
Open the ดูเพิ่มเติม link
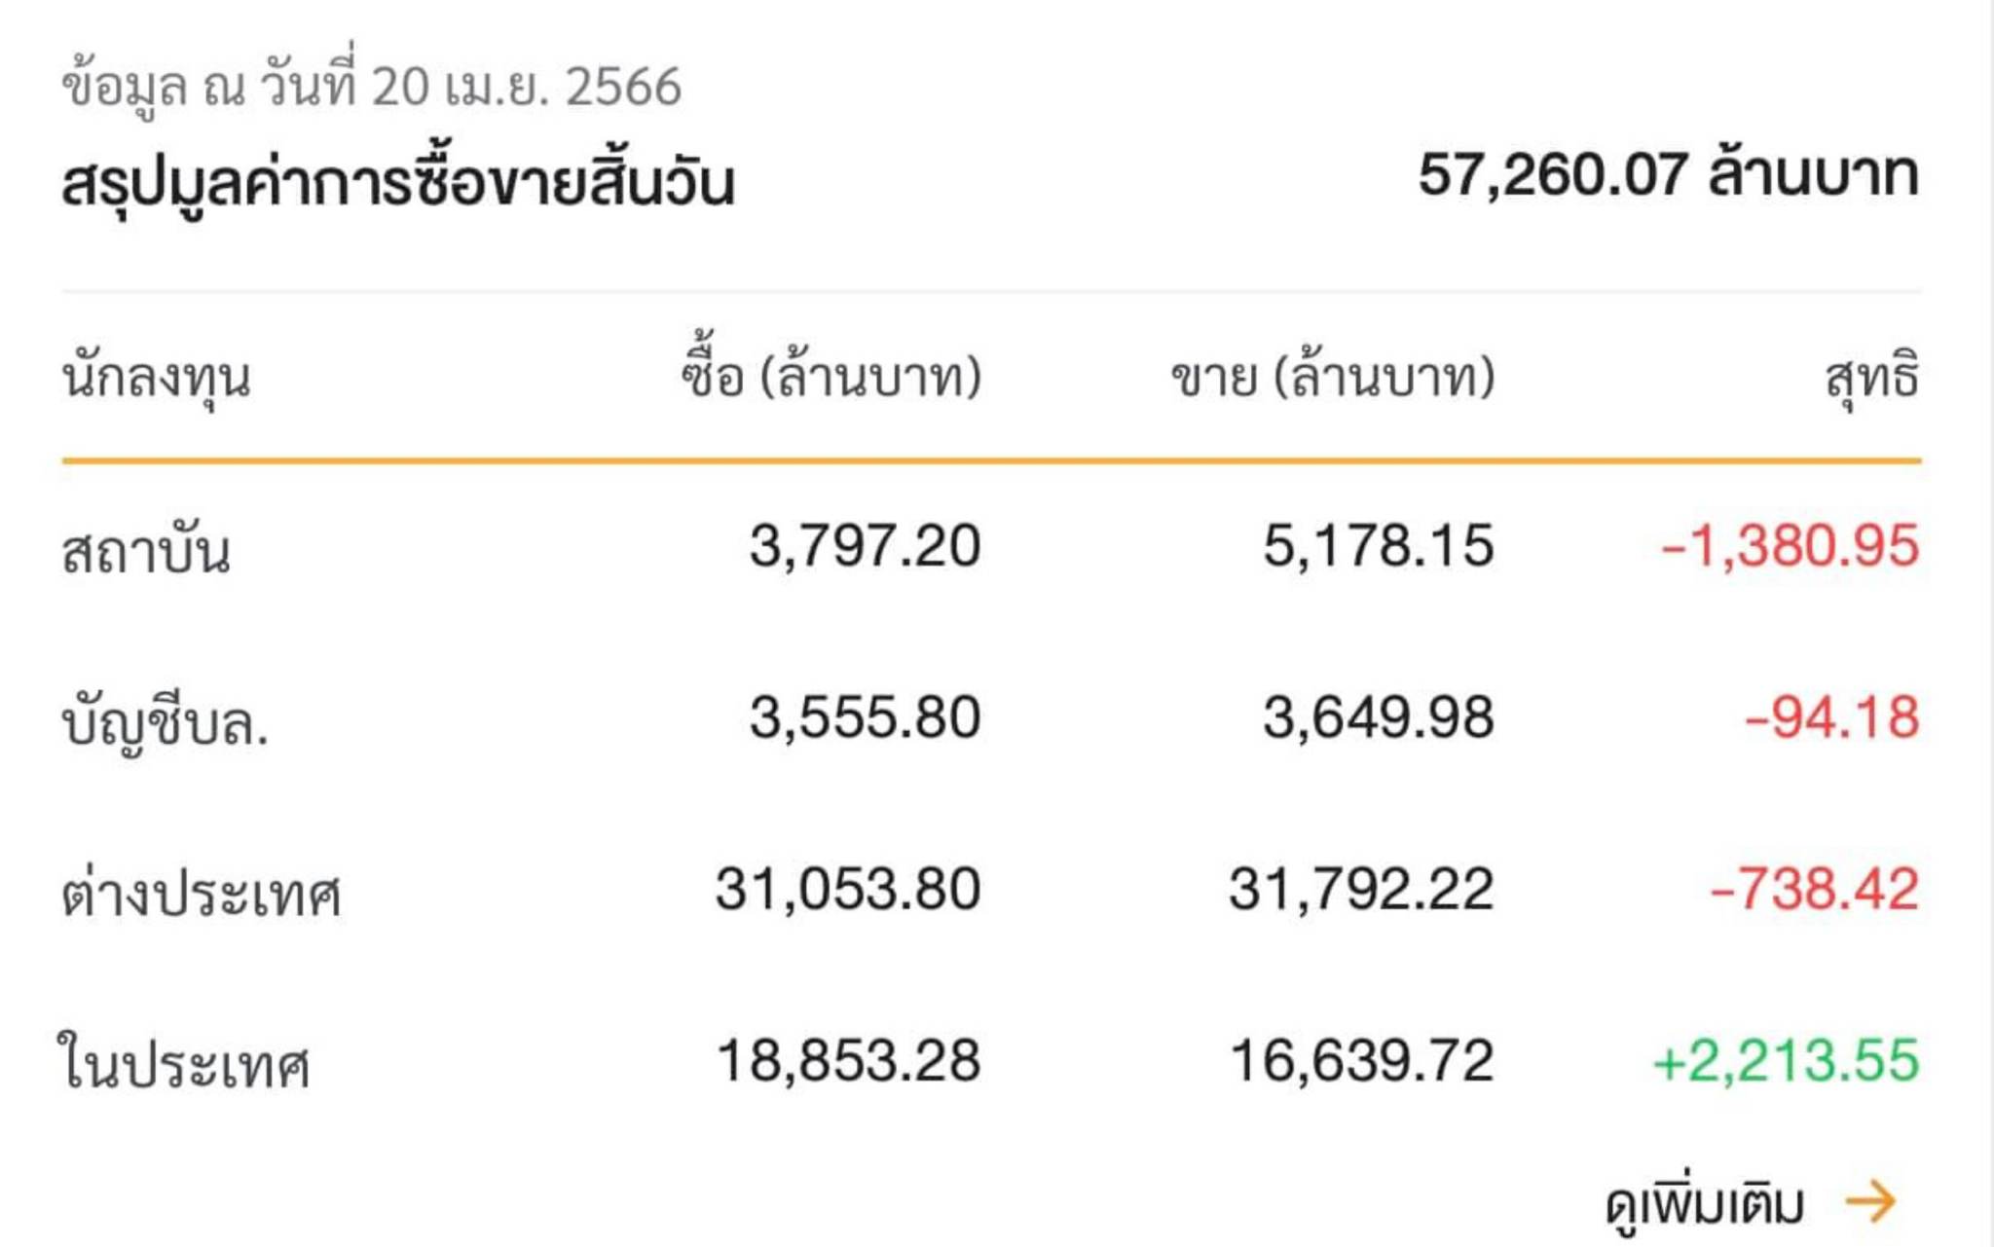tap(1705, 1205)
